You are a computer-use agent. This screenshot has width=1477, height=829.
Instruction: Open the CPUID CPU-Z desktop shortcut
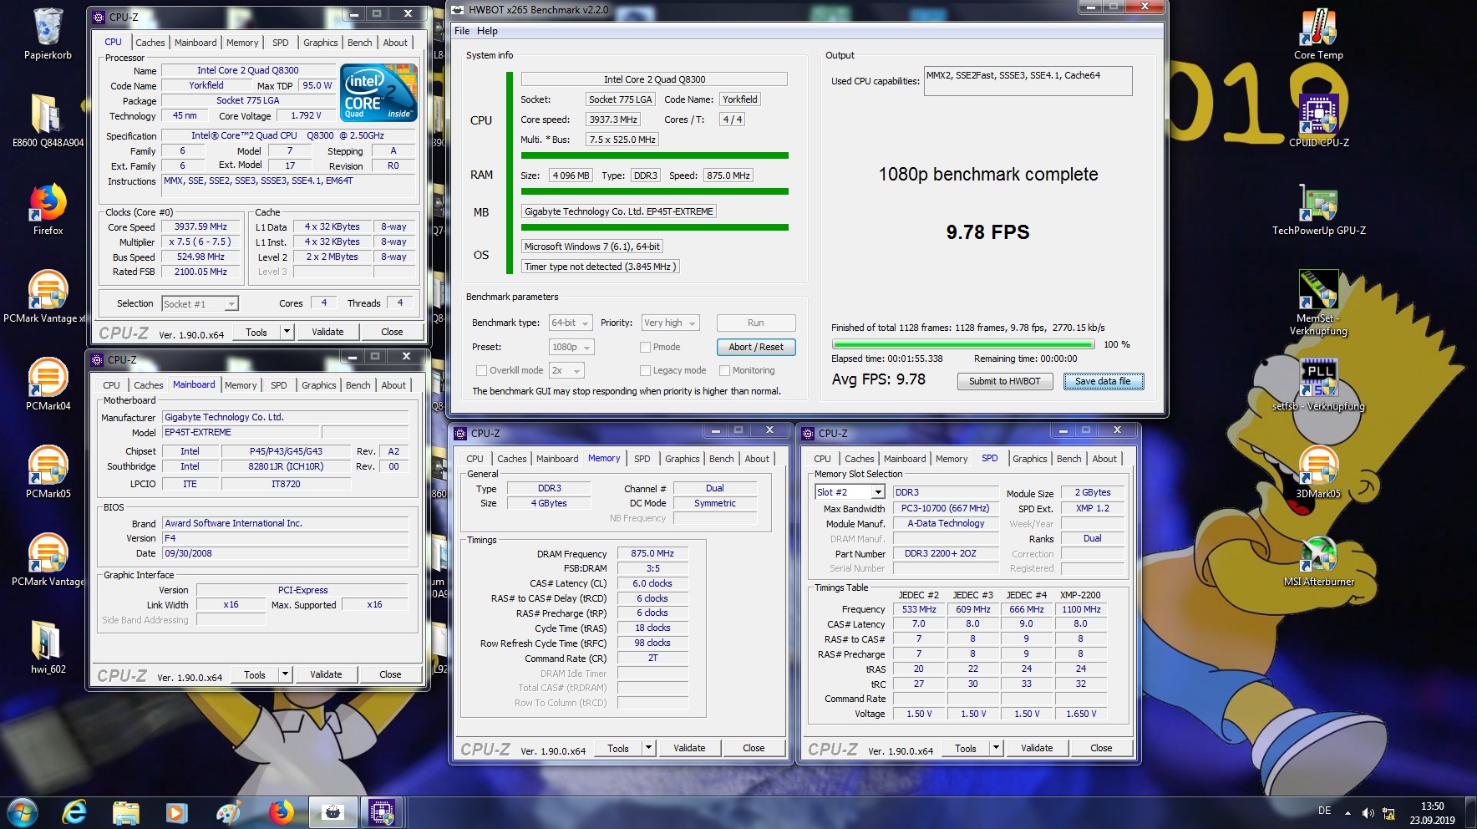(1318, 114)
